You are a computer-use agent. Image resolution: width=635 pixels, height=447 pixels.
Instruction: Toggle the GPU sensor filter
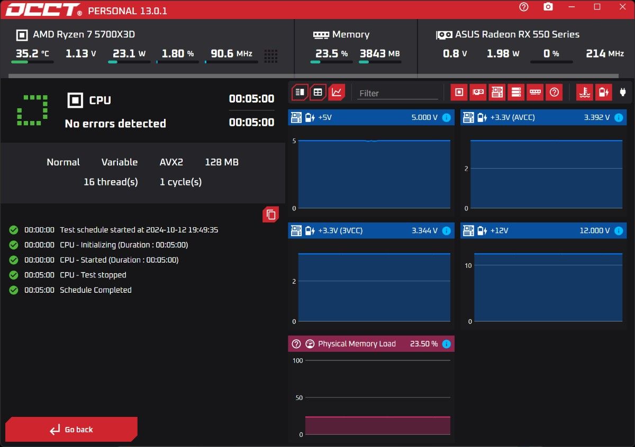478,92
